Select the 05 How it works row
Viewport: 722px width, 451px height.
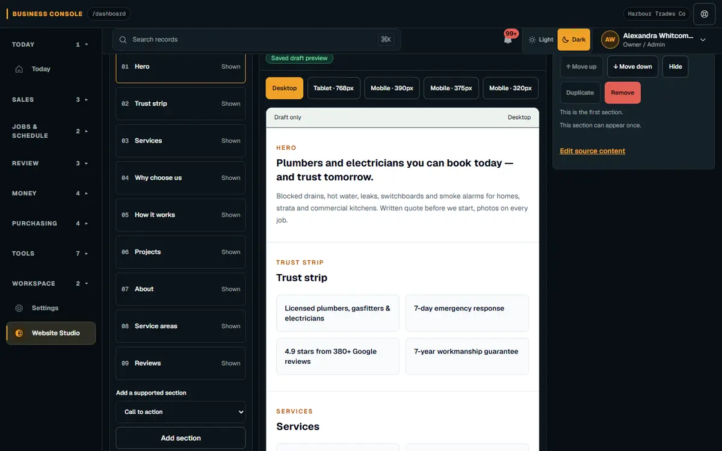click(x=180, y=215)
